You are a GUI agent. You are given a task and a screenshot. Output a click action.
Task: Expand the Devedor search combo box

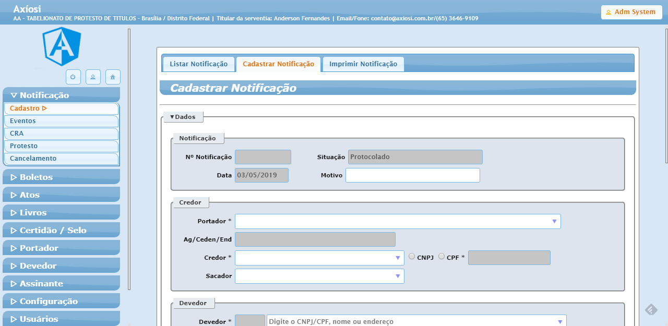560,322
